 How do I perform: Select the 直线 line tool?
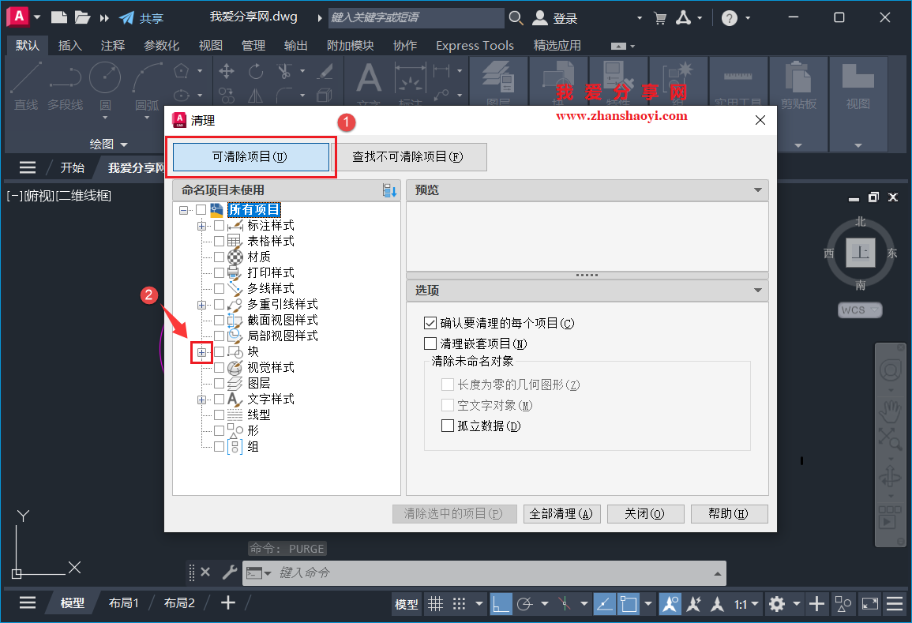point(25,86)
